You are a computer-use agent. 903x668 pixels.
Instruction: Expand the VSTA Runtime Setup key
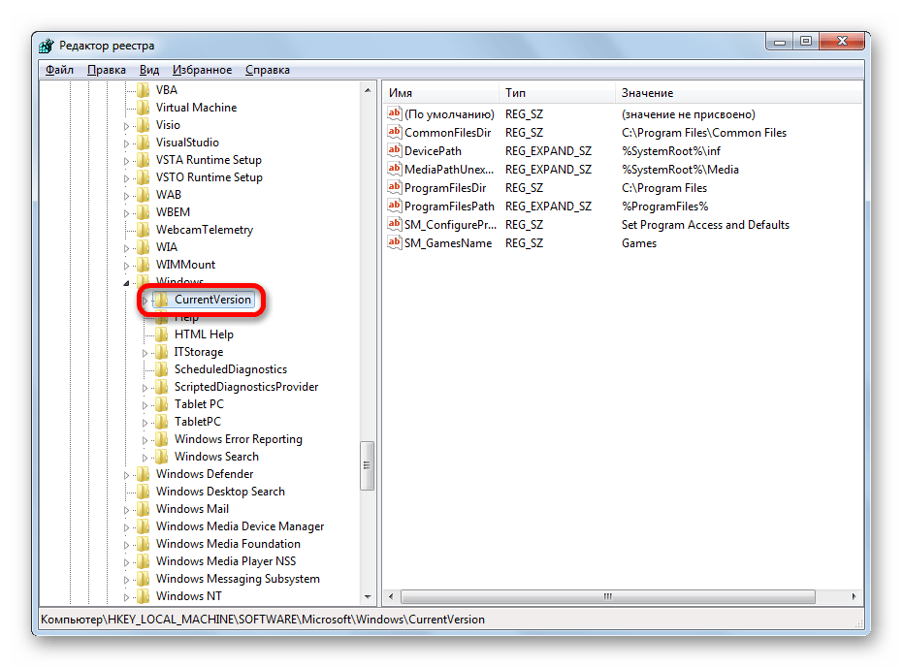(127, 161)
